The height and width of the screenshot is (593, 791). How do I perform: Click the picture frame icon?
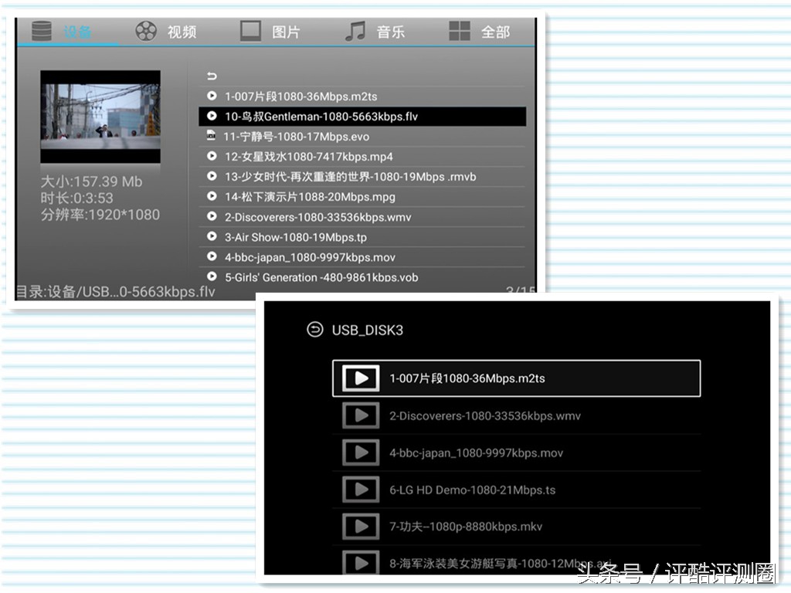(x=250, y=31)
